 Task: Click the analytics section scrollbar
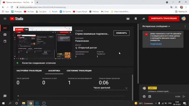(x=133, y=87)
